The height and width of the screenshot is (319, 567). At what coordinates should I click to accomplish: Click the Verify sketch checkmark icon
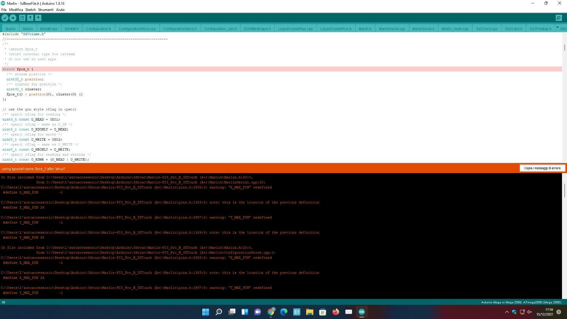point(5,18)
